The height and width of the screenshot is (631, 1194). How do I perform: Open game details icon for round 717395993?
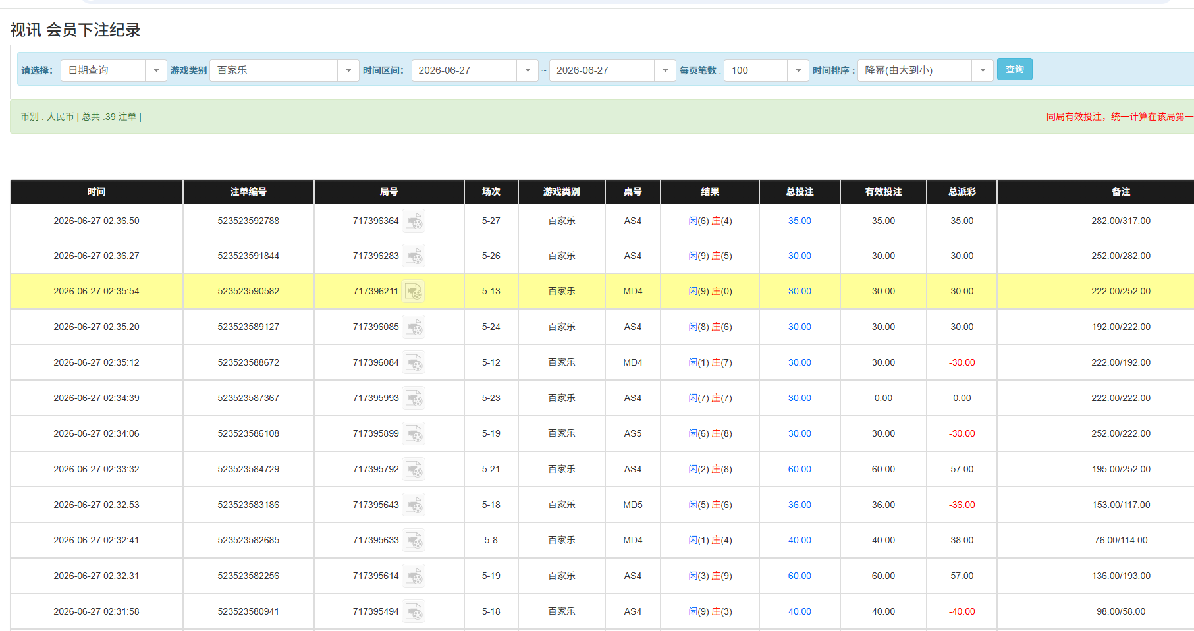pyautogui.click(x=414, y=398)
